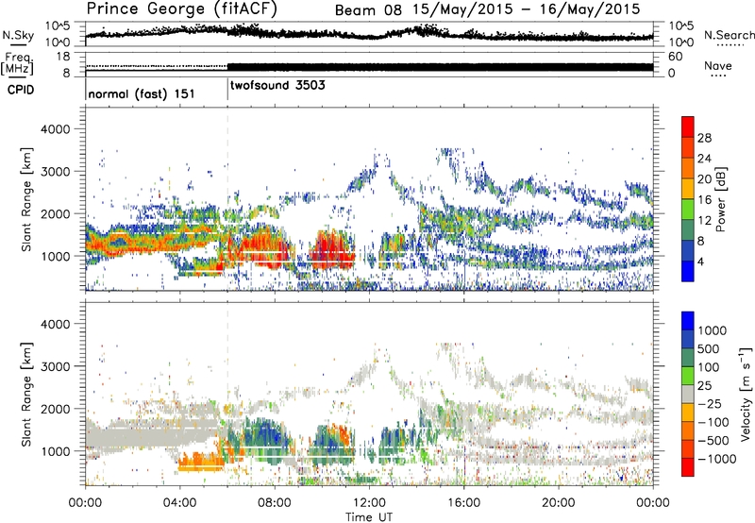This screenshot has width=755, height=523.
Task: Click the 'N.Search' legend label
Action: [x=729, y=35]
